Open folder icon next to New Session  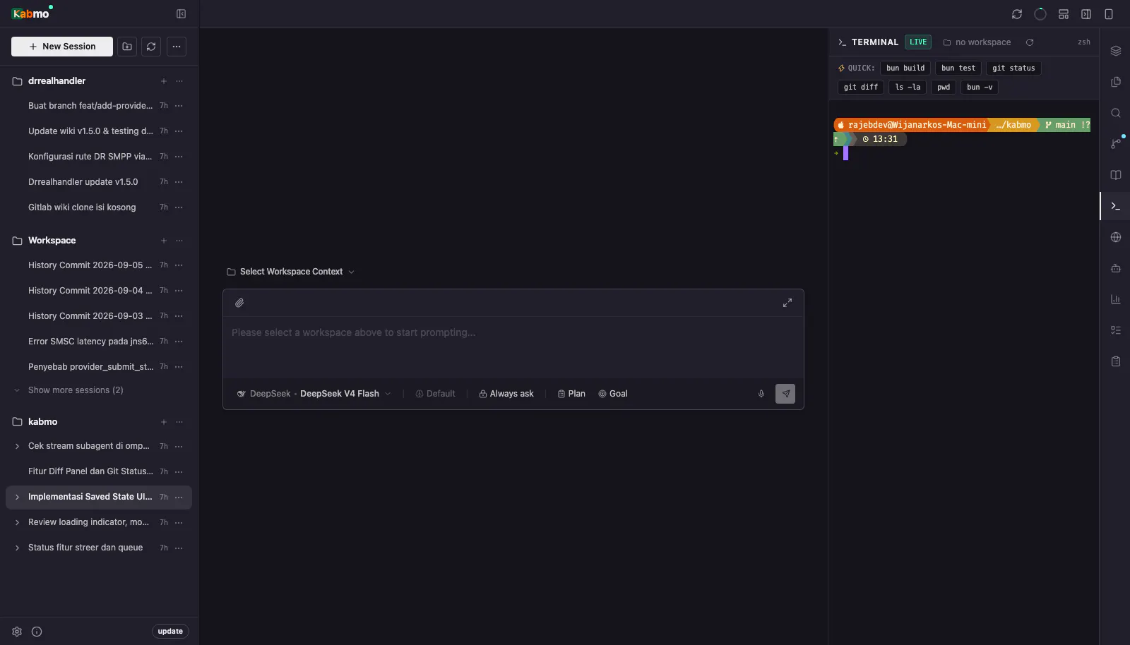coord(127,47)
